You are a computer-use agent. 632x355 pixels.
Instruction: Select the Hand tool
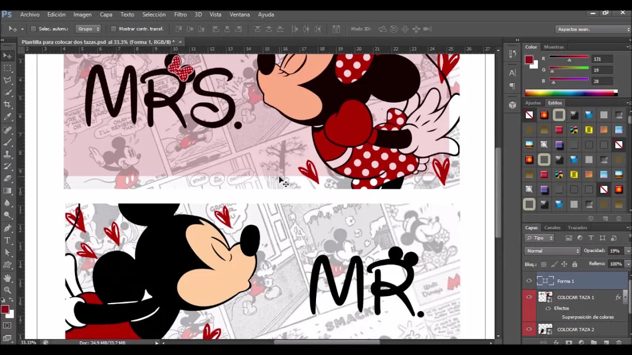point(7,279)
